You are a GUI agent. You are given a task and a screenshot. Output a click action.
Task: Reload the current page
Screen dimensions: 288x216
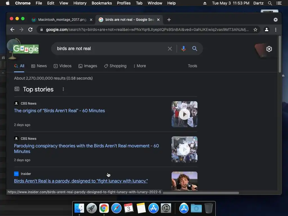coord(30,30)
